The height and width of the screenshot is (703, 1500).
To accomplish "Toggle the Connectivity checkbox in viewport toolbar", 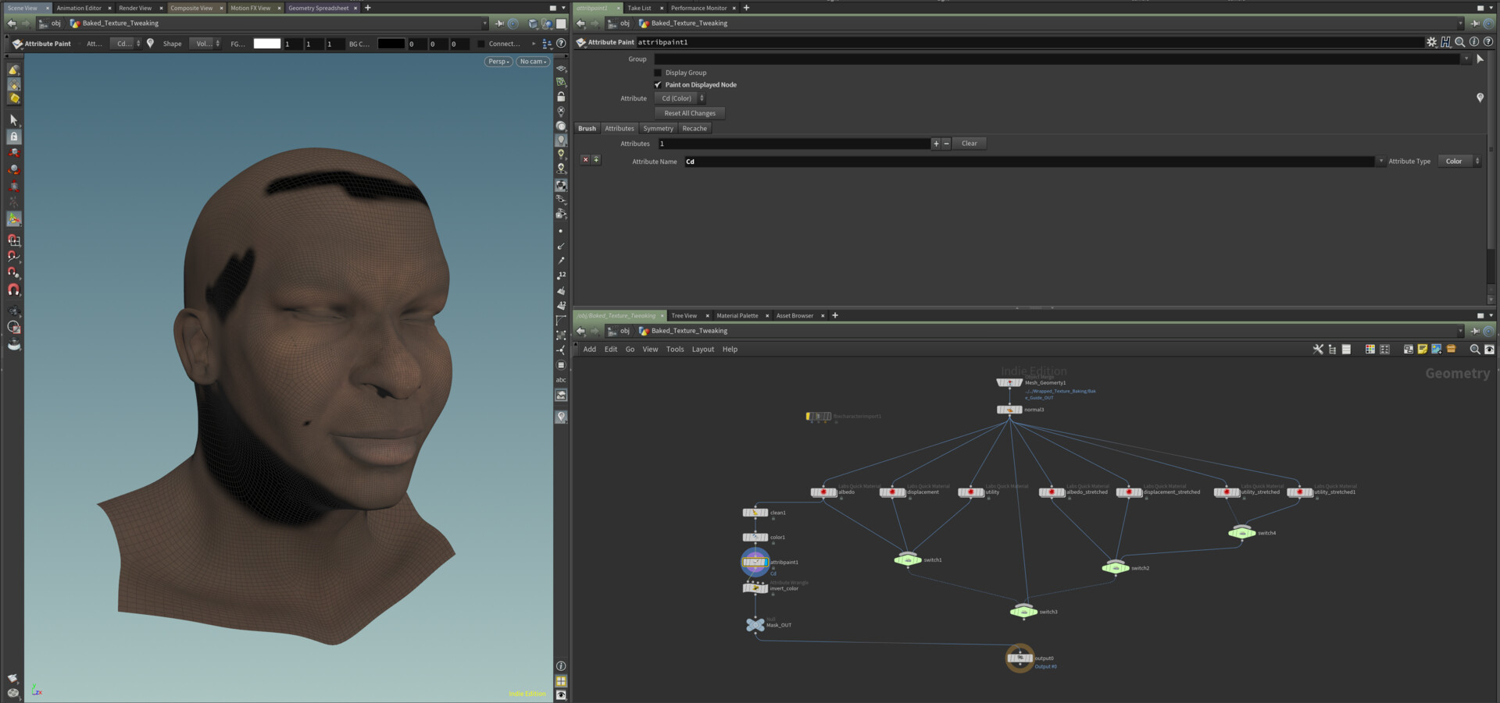I will [481, 44].
